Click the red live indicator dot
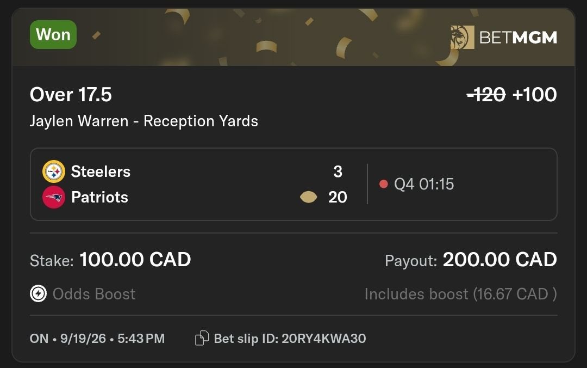The image size is (587, 368). pos(383,184)
